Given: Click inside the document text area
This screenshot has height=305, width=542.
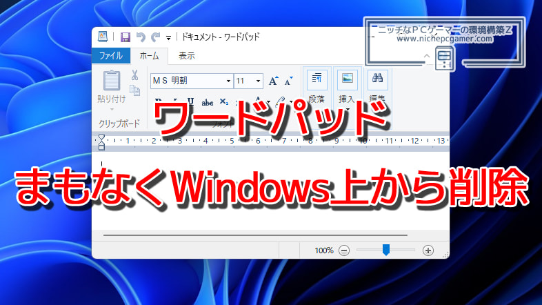Looking at the screenshot, I should coord(270,191).
